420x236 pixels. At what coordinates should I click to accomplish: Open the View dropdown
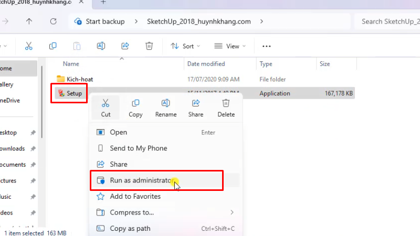pyautogui.click(x=230, y=46)
